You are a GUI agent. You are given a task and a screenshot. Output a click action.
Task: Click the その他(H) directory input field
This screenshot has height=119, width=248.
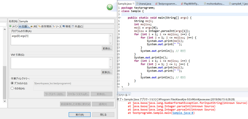point(73,88)
